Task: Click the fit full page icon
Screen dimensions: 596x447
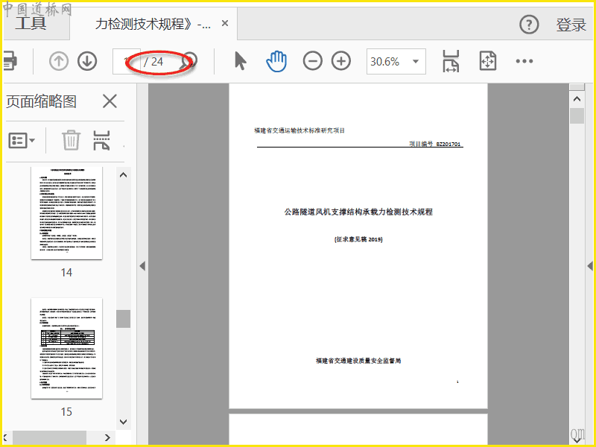Action: click(488, 61)
